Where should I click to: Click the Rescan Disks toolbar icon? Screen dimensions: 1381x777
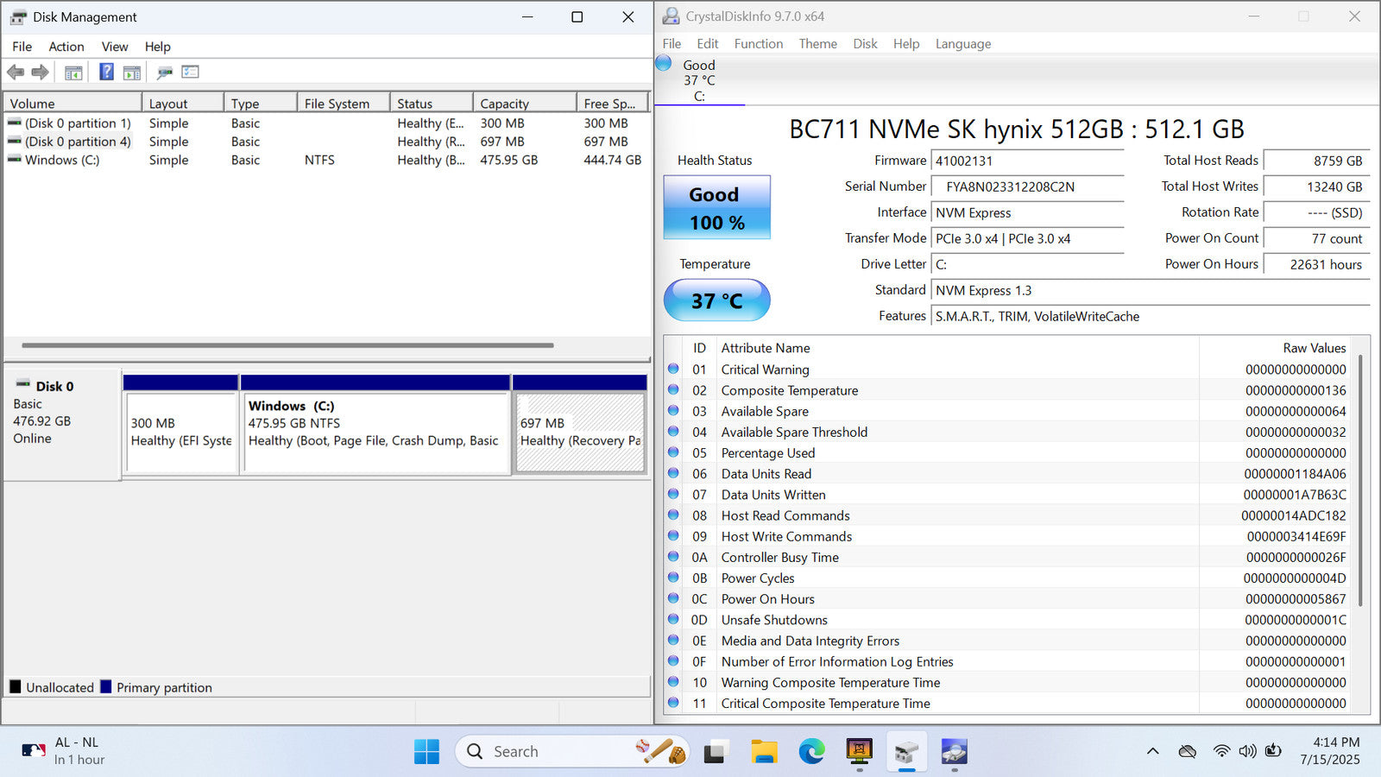[164, 73]
